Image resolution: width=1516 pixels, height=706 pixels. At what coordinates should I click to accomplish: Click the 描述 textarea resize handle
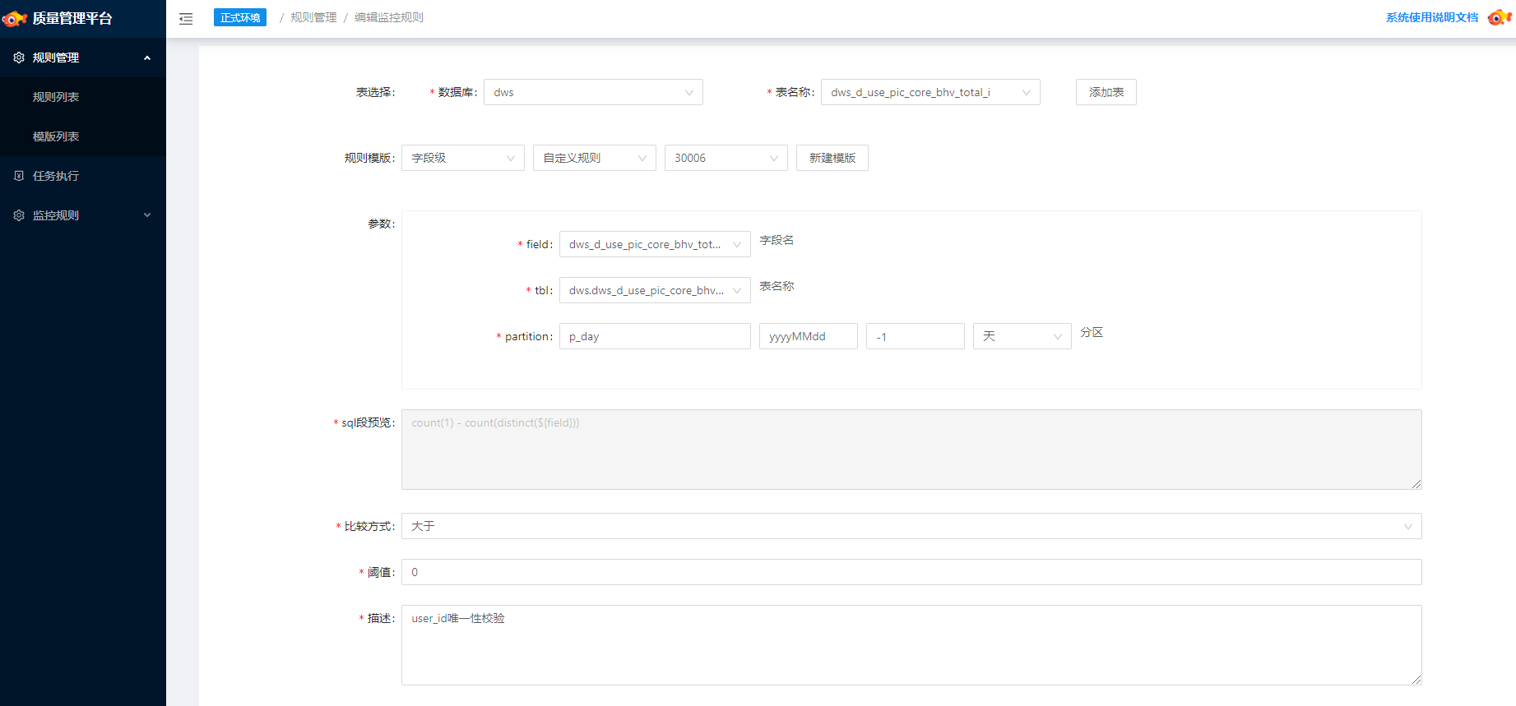click(x=1416, y=680)
